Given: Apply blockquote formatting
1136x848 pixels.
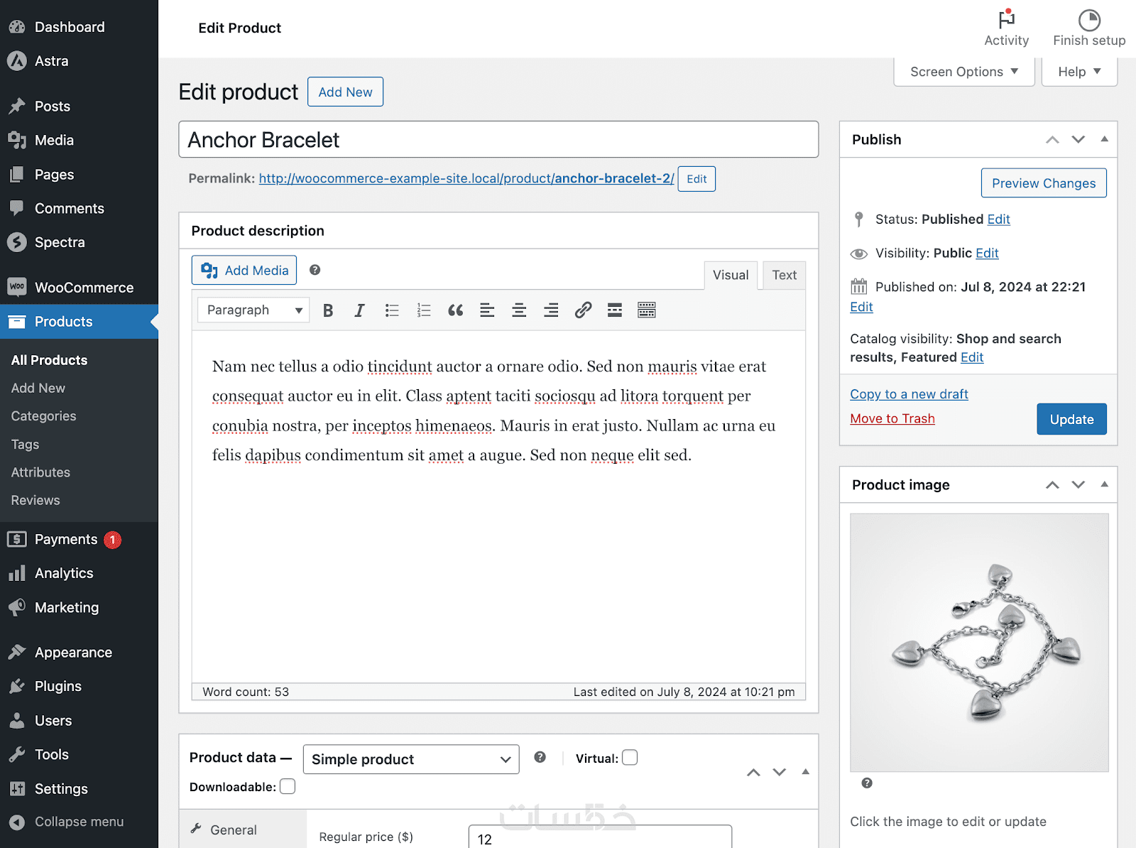Looking at the screenshot, I should (455, 310).
